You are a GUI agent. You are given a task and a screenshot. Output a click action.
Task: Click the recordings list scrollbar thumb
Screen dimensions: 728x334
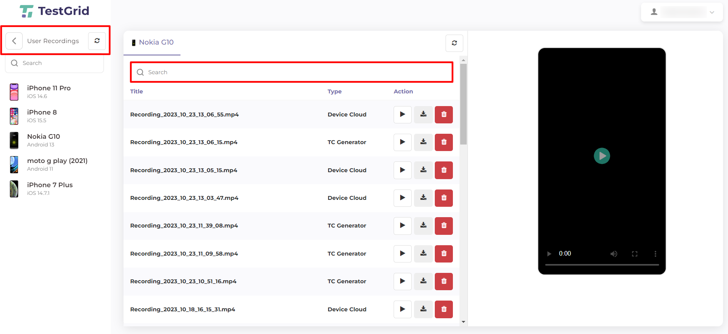point(463,104)
